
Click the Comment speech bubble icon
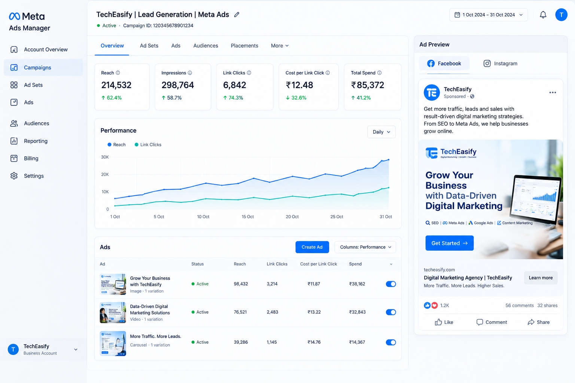coord(480,322)
